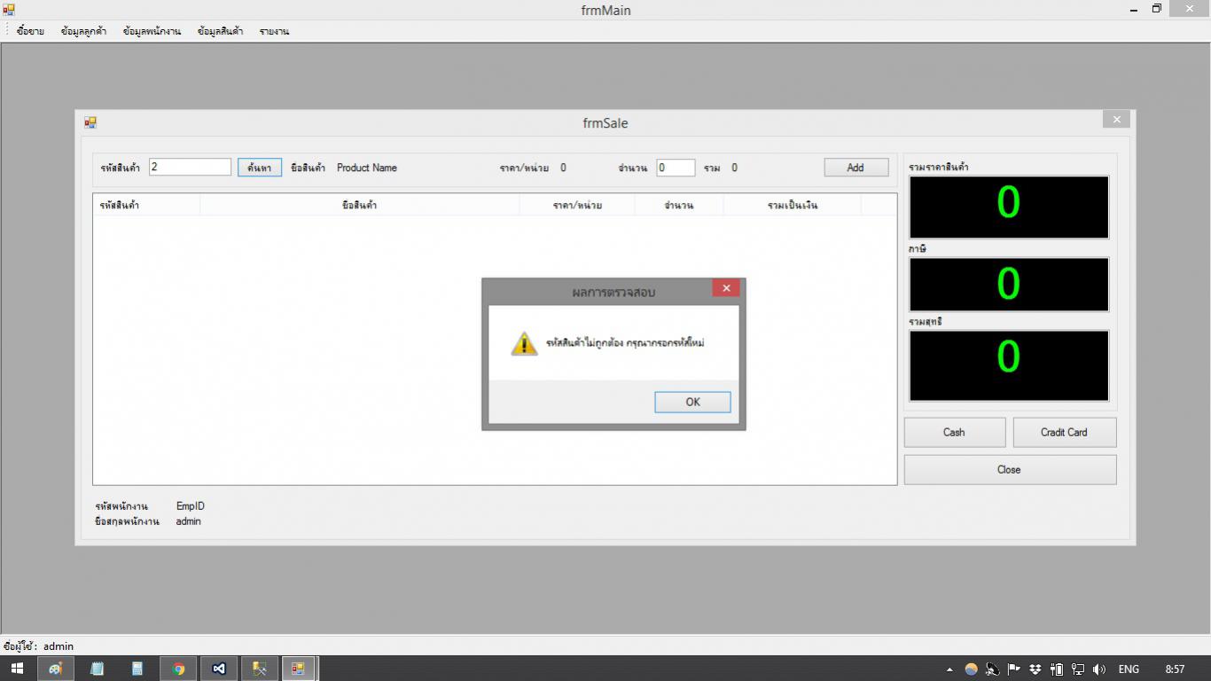Open the Windows Start button

pyautogui.click(x=17, y=669)
